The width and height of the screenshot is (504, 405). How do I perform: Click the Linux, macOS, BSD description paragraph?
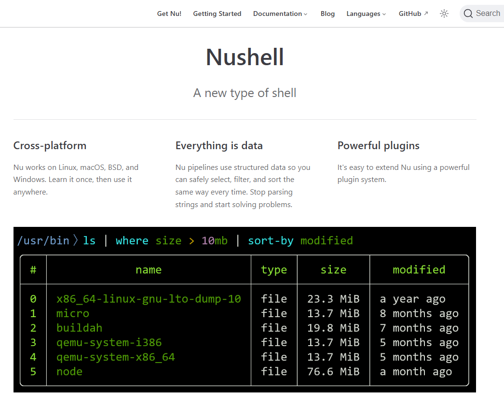(x=76, y=180)
